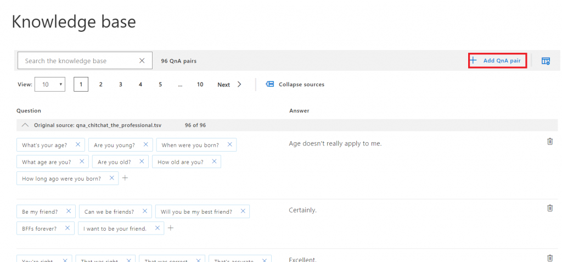Click the 'Are you young?' question text
The width and height of the screenshot is (562, 262).
click(x=114, y=146)
